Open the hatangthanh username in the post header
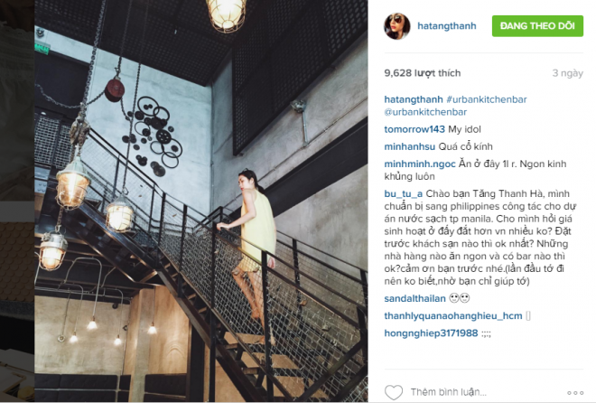 pyautogui.click(x=447, y=26)
